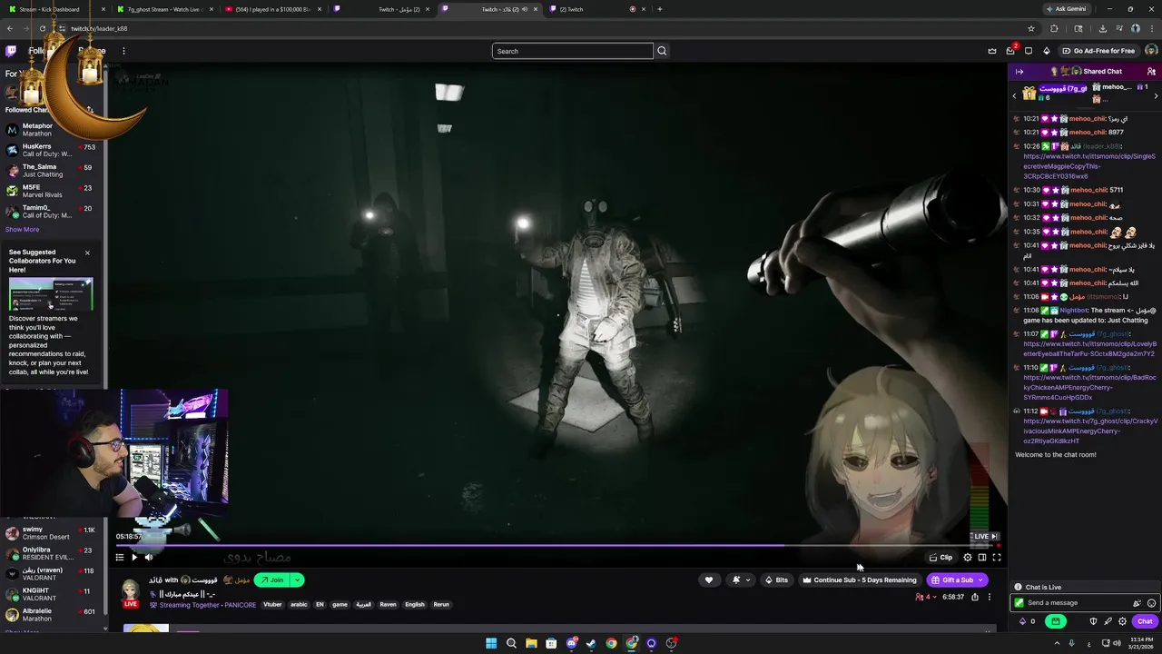The width and height of the screenshot is (1162, 654).
Task: Expand the viewer count dropdown
Action: (x=925, y=597)
